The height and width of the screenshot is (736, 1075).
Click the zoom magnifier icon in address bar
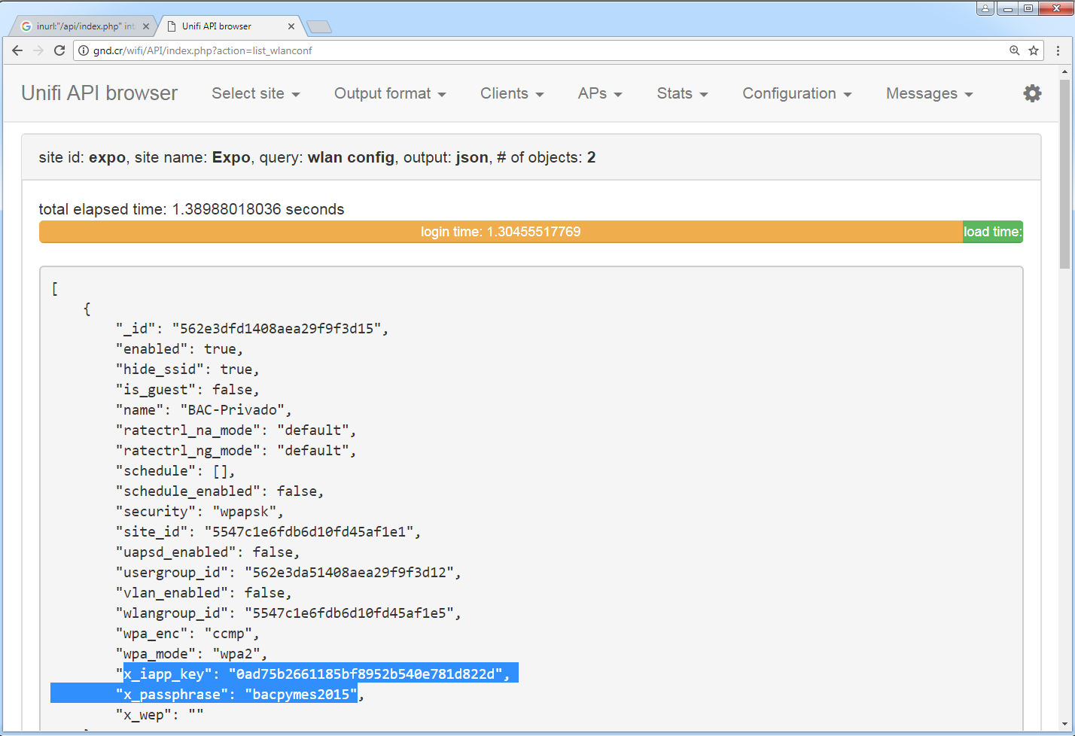point(1014,50)
